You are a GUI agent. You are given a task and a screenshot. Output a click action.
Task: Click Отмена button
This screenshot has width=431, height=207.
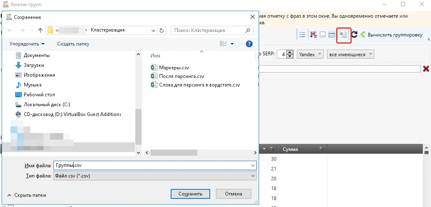coord(233,194)
